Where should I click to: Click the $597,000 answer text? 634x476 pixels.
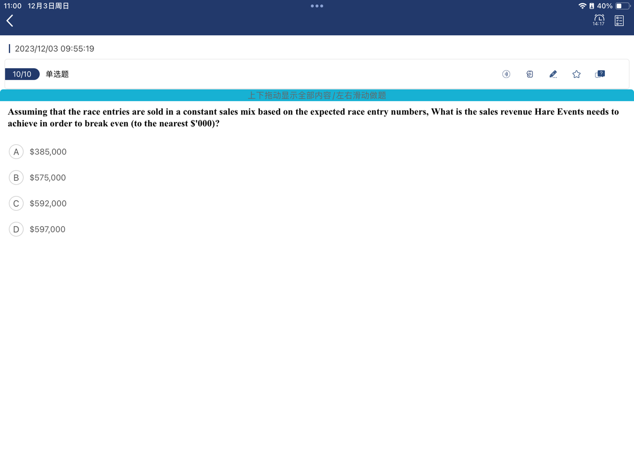coord(47,229)
